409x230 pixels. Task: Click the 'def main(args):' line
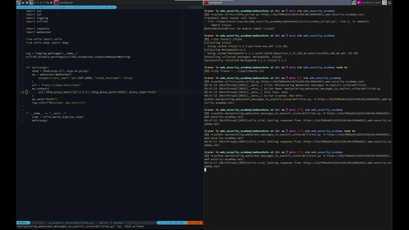coord(38,67)
